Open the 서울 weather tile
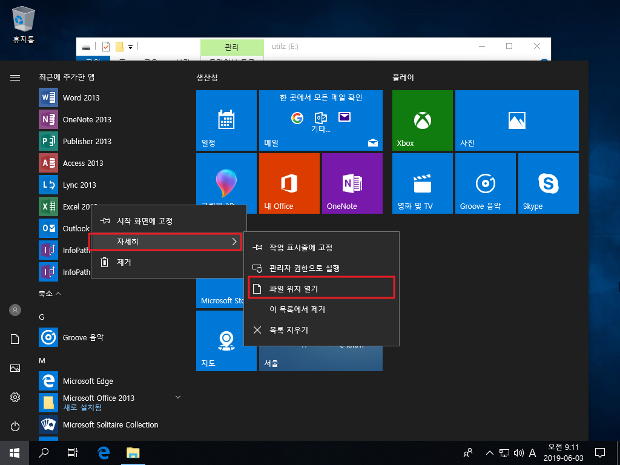Image resolution: width=620 pixels, height=465 pixels. pyautogui.click(x=321, y=358)
